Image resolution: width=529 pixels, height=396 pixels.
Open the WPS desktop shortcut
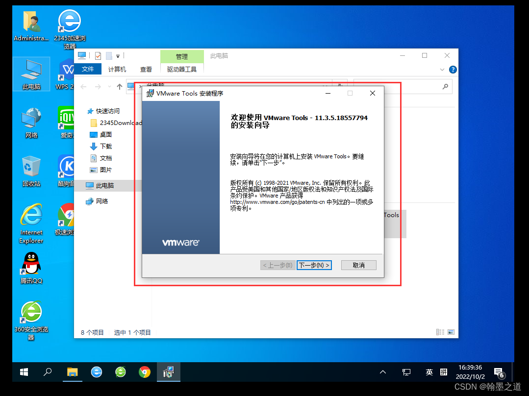65,74
